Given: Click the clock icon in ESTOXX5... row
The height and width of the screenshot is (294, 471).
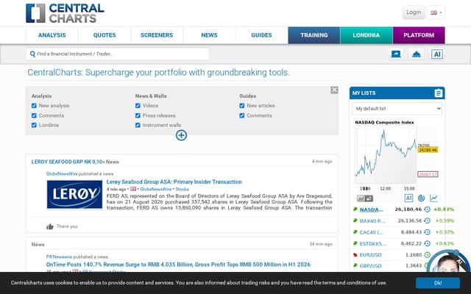Looking at the screenshot, I should click(x=427, y=243).
